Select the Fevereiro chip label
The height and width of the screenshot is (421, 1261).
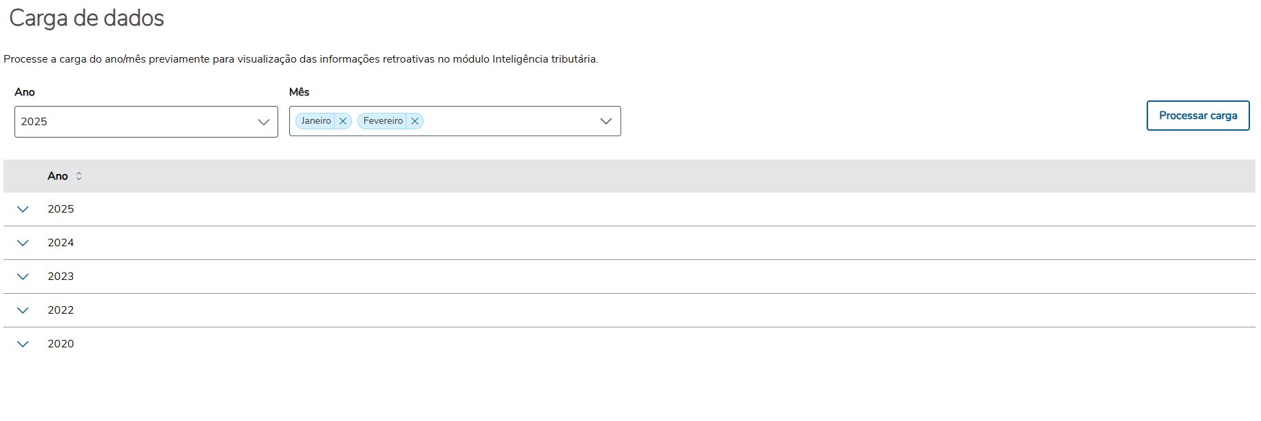(x=383, y=121)
